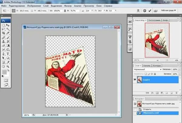Toggle visibility eye of Слой 0
182x123 pixels.
pos(135,79)
